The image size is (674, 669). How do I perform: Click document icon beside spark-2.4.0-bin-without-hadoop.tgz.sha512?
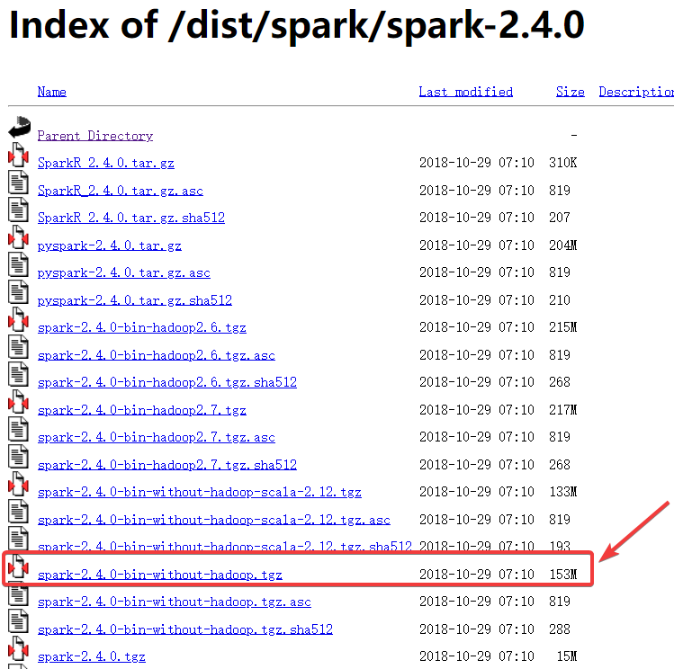[18, 621]
